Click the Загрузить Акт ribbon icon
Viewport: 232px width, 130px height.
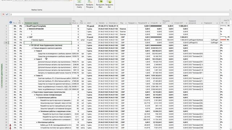109,4
